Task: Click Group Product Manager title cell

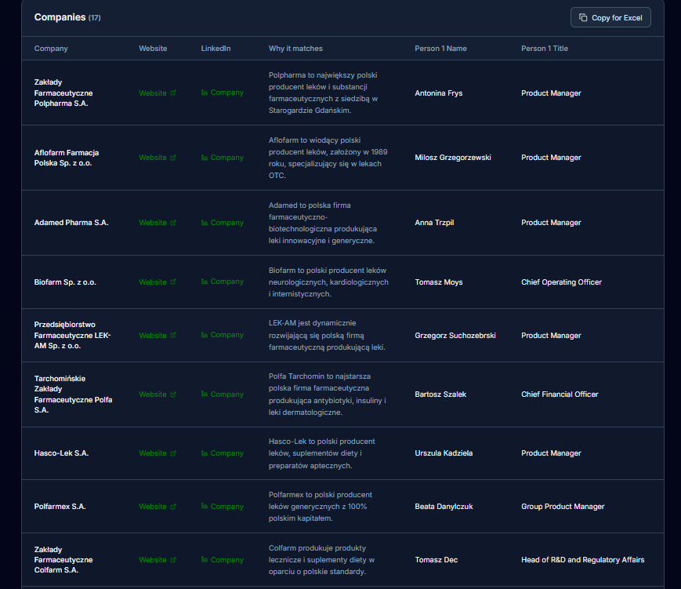Action: click(x=563, y=507)
